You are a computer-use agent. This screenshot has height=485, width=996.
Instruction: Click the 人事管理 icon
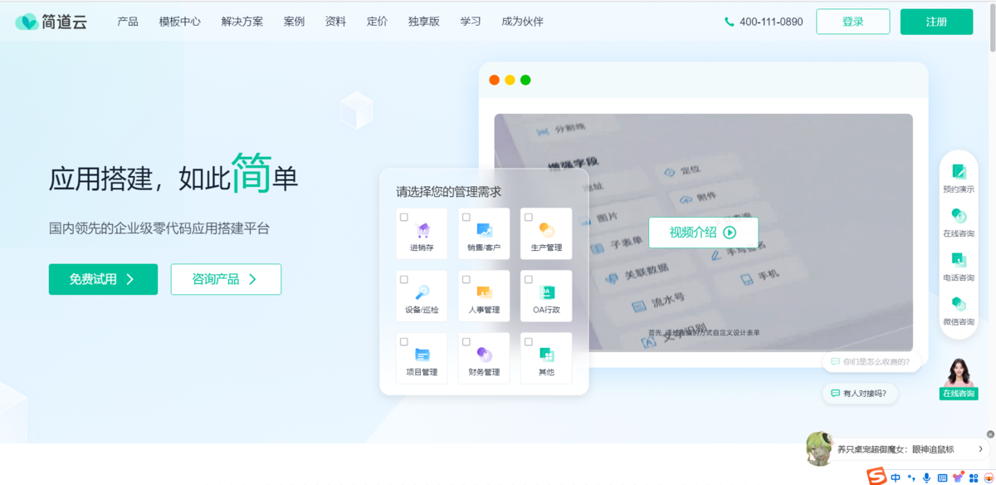click(484, 292)
